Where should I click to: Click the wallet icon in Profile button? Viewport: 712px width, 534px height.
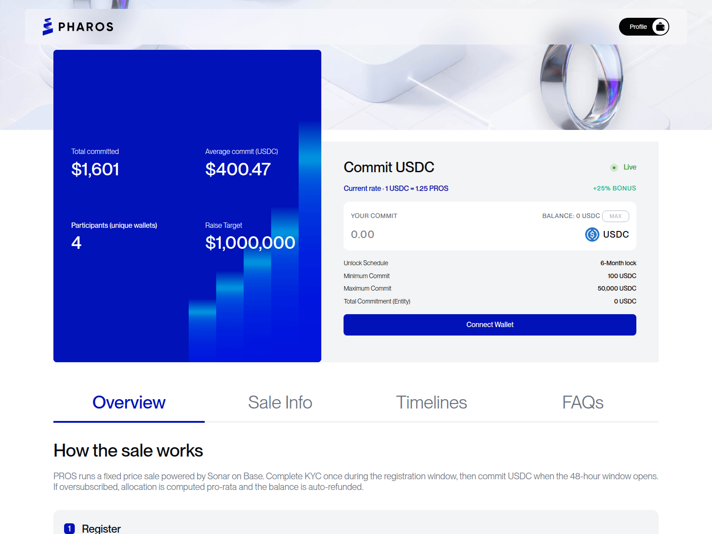(x=660, y=27)
